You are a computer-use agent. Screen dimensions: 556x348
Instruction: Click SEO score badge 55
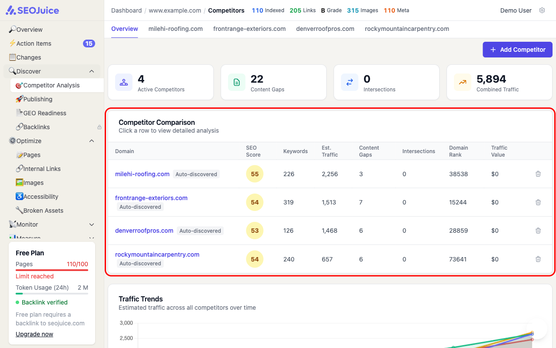(x=255, y=174)
